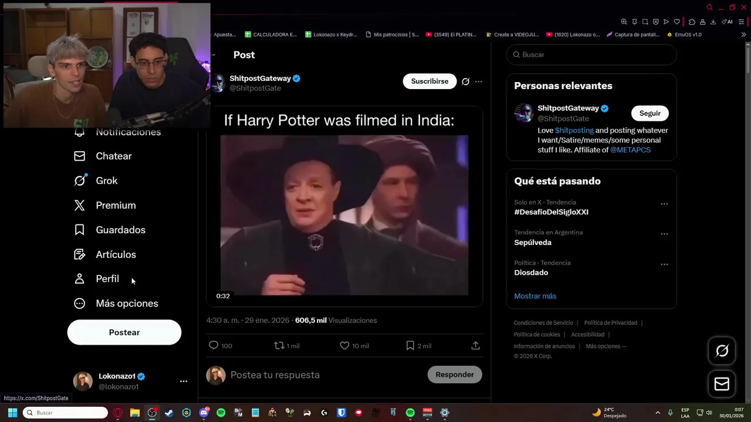The image size is (751, 422).
Task: Click the reply icon with 100
Action: [220, 346]
